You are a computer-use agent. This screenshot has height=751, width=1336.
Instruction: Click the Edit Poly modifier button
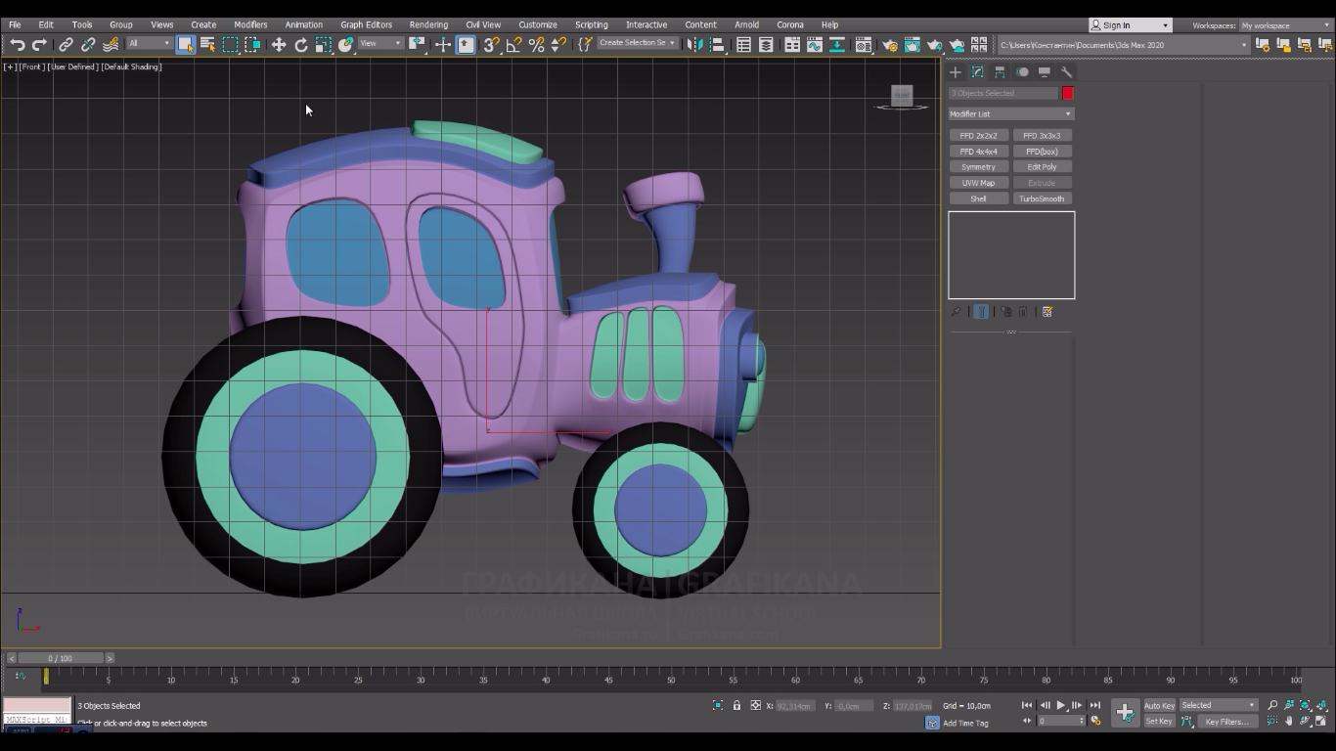1042,167
